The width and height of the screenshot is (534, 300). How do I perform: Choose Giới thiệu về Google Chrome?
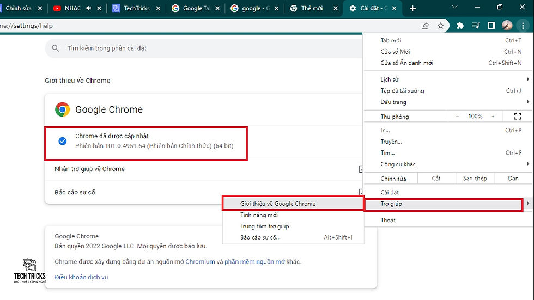pyautogui.click(x=293, y=204)
